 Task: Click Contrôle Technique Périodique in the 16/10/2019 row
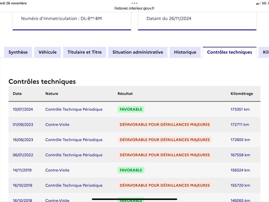tap(74, 186)
